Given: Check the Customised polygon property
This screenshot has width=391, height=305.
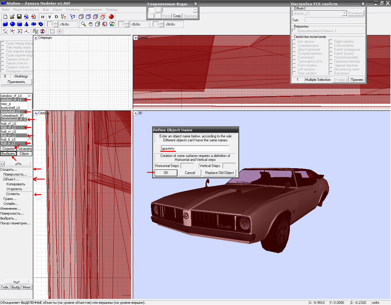Looking at the screenshot, I should (294, 57).
